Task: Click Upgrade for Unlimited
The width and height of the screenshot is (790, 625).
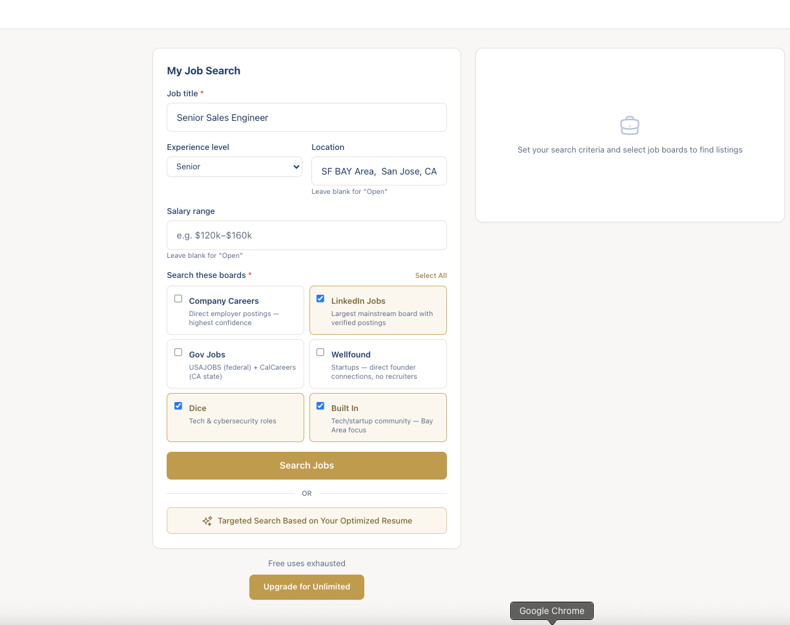Action: [307, 587]
